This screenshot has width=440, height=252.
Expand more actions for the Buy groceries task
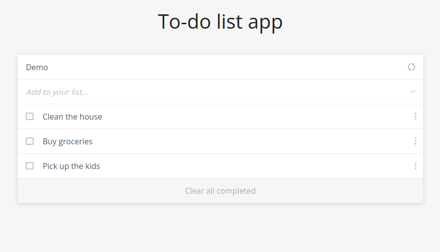pos(415,141)
